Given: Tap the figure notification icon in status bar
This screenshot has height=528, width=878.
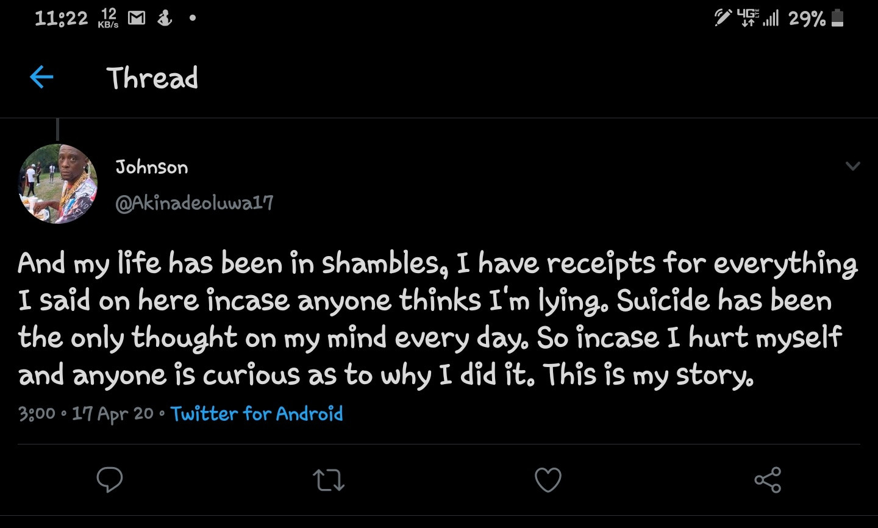Looking at the screenshot, I should coord(165,19).
